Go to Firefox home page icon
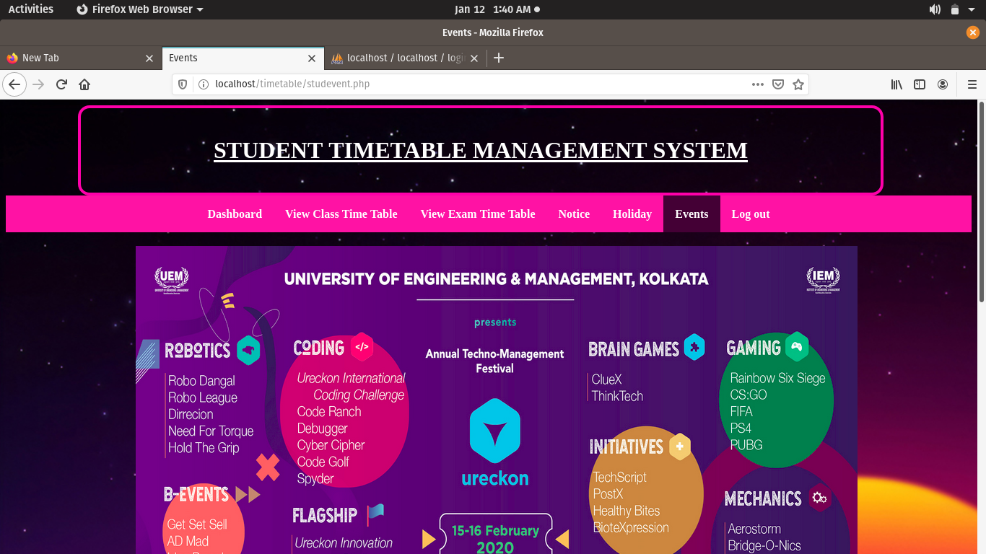Screen dimensions: 986x554 coord(84,84)
